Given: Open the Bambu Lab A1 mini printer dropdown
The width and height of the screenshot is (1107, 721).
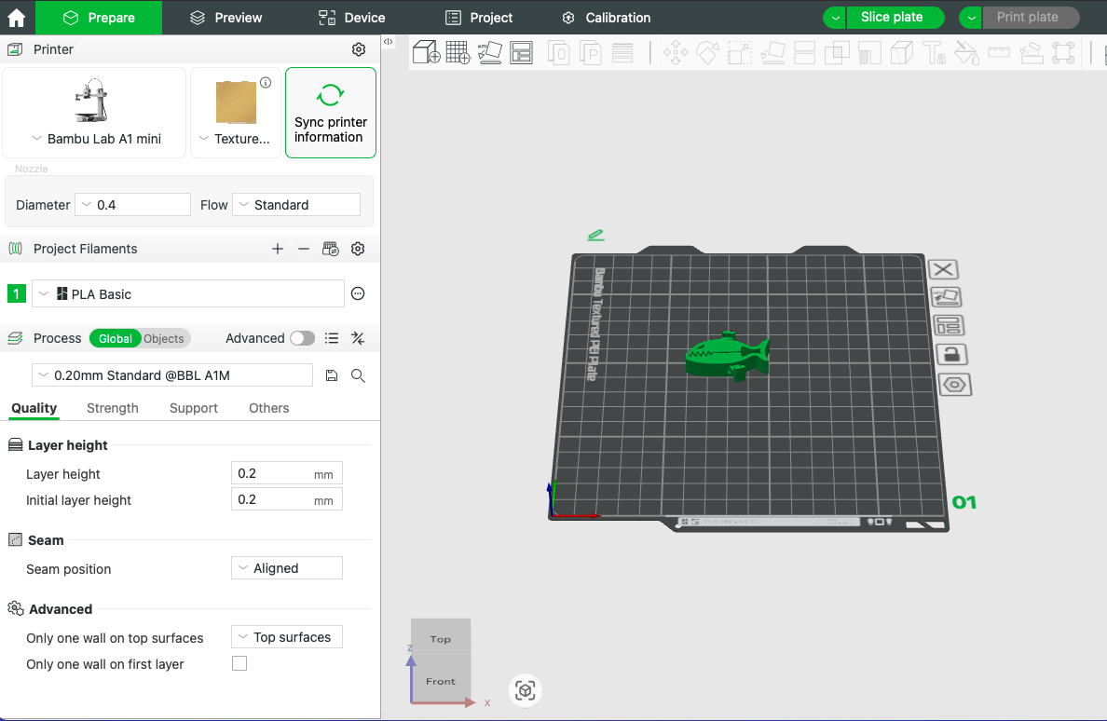Looking at the screenshot, I should click(95, 113).
